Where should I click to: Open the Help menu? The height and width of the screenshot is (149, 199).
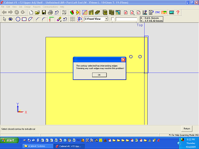(62, 7)
